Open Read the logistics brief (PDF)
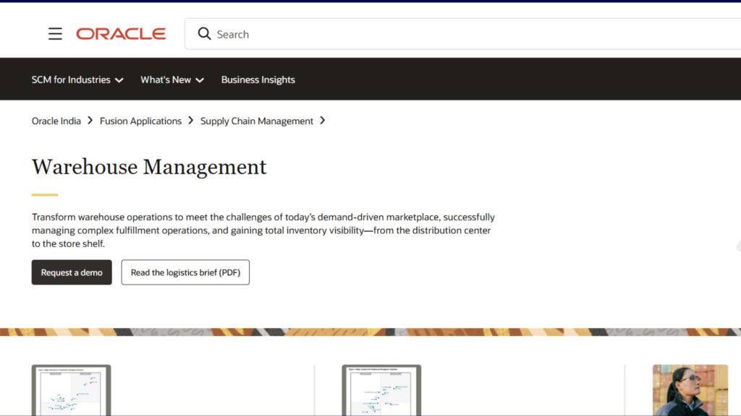This screenshot has height=416, width=741. [185, 272]
